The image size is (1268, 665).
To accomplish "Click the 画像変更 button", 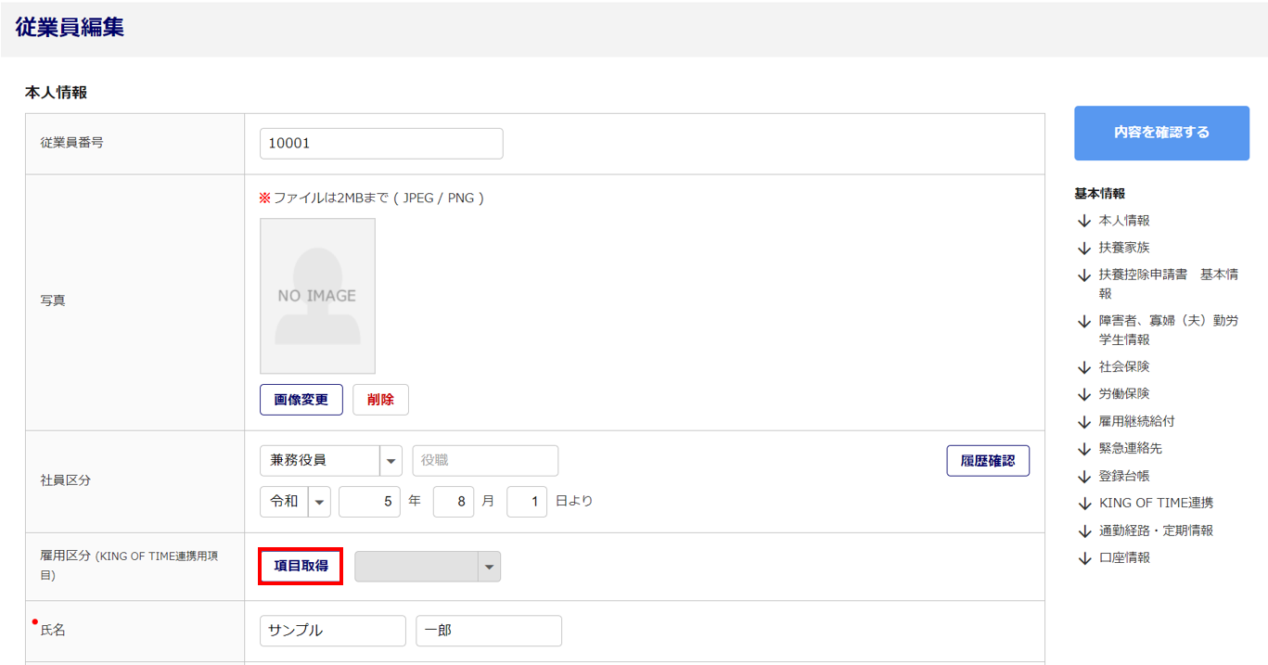I will click(x=301, y=400).
